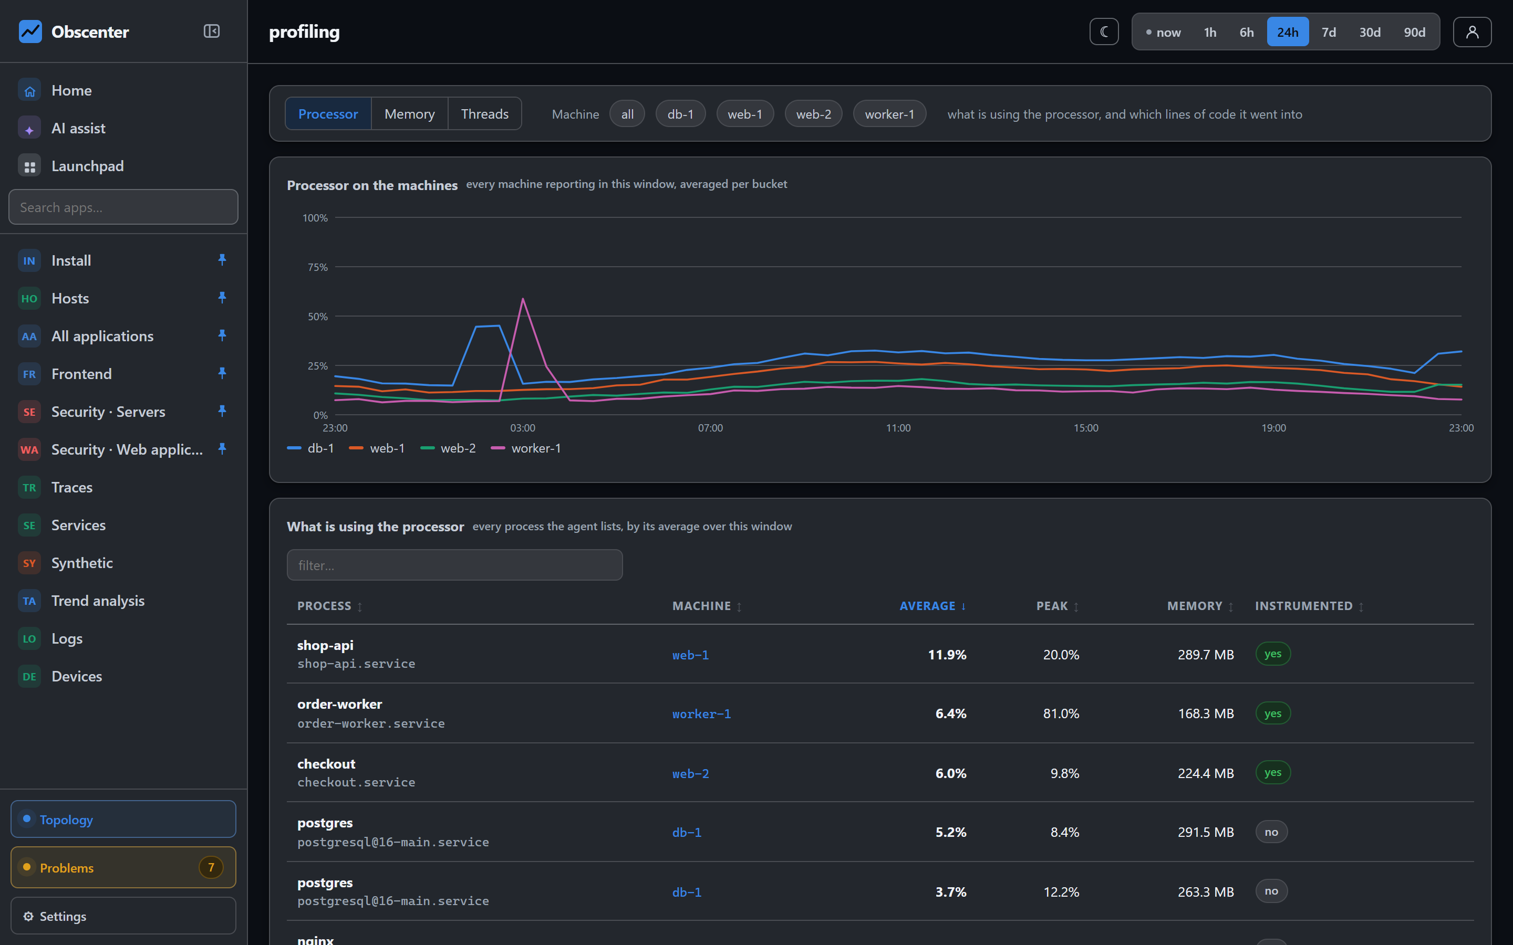Set time range to 7d
The image size is (1513, 945).
tap(1329, 32)
